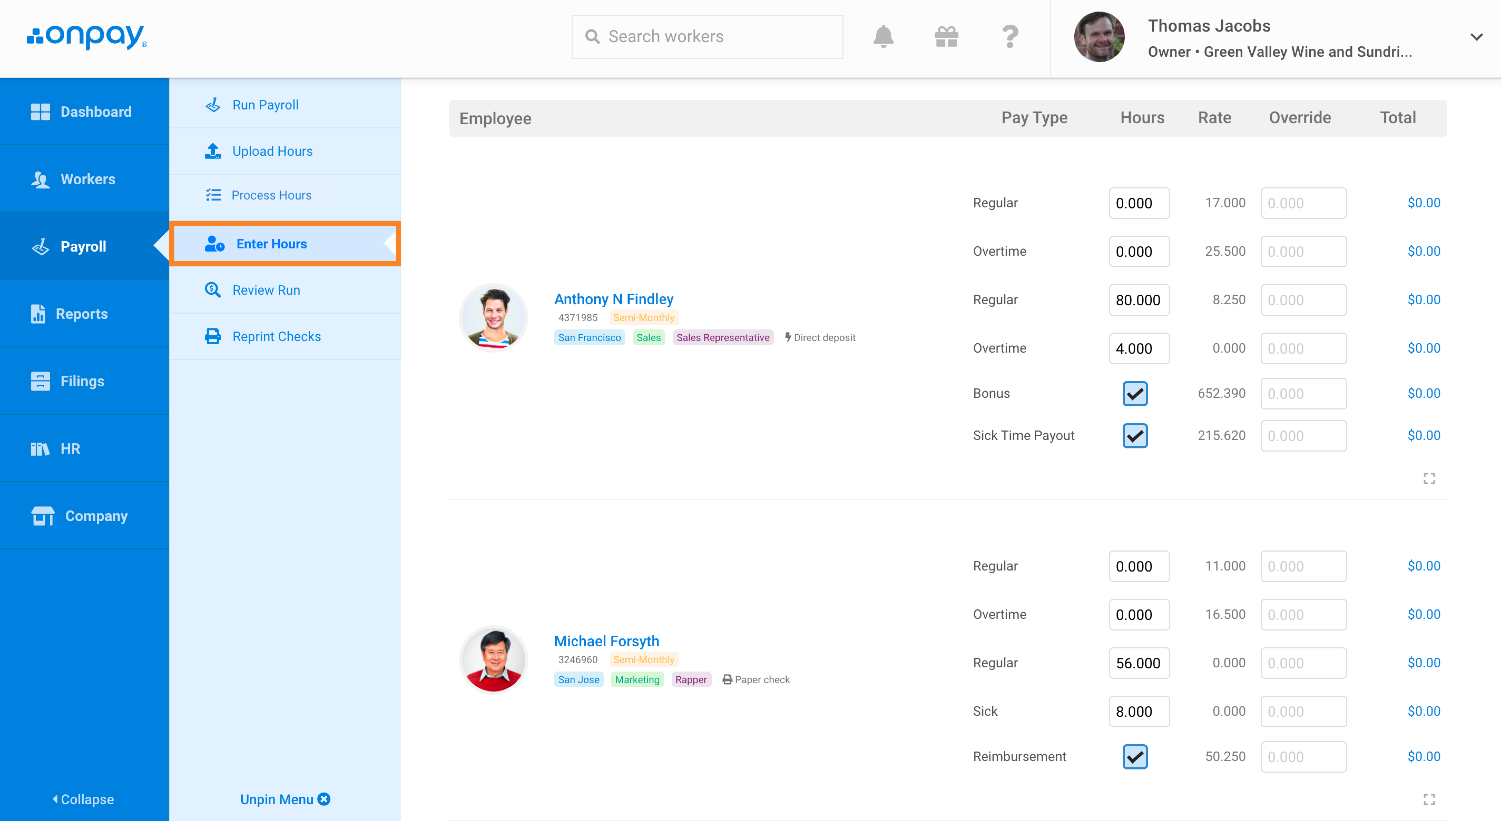
Task: Open the gift rewards icon
Action: click(x=946, y=37)
